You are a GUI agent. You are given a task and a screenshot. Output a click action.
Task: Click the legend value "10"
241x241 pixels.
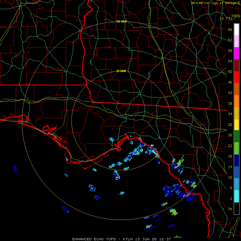click(230, 177)
